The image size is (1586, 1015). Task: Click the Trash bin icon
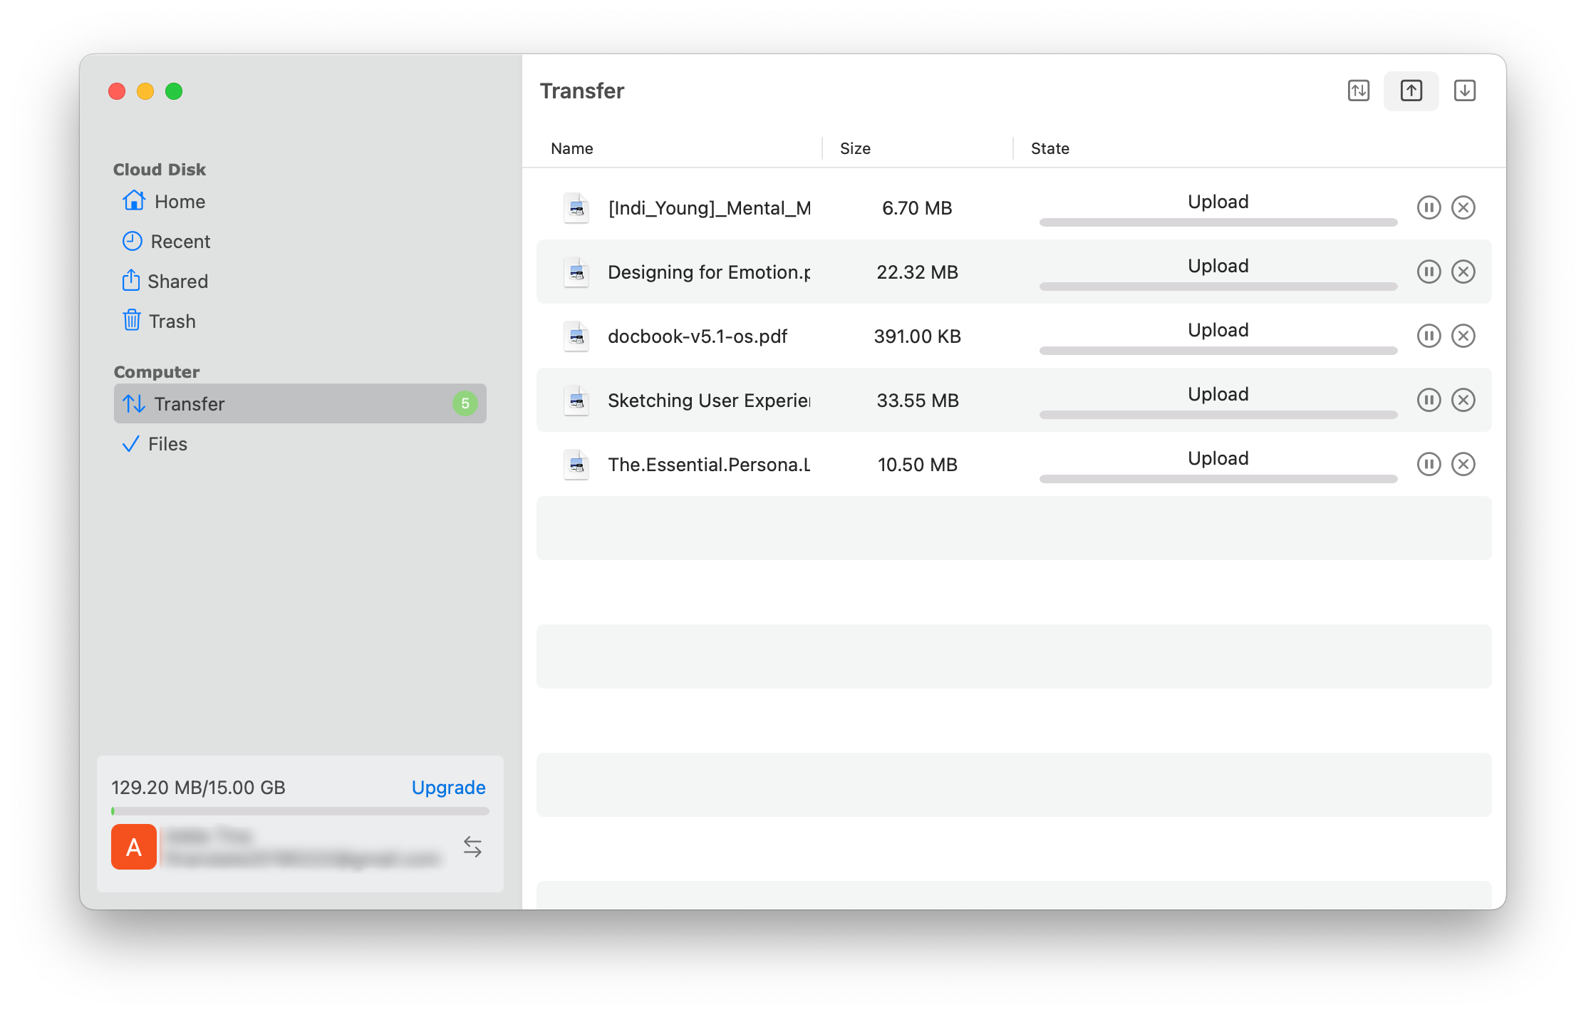132,320
